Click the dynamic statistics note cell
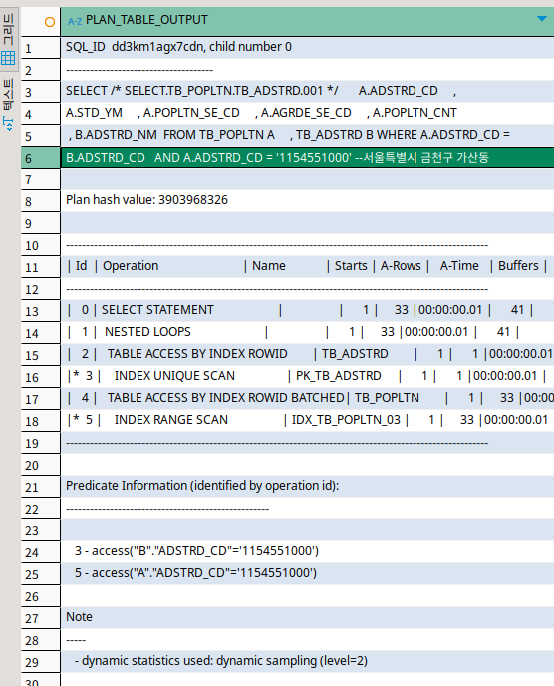Screen dimensions: 554x686 [307, 661]
